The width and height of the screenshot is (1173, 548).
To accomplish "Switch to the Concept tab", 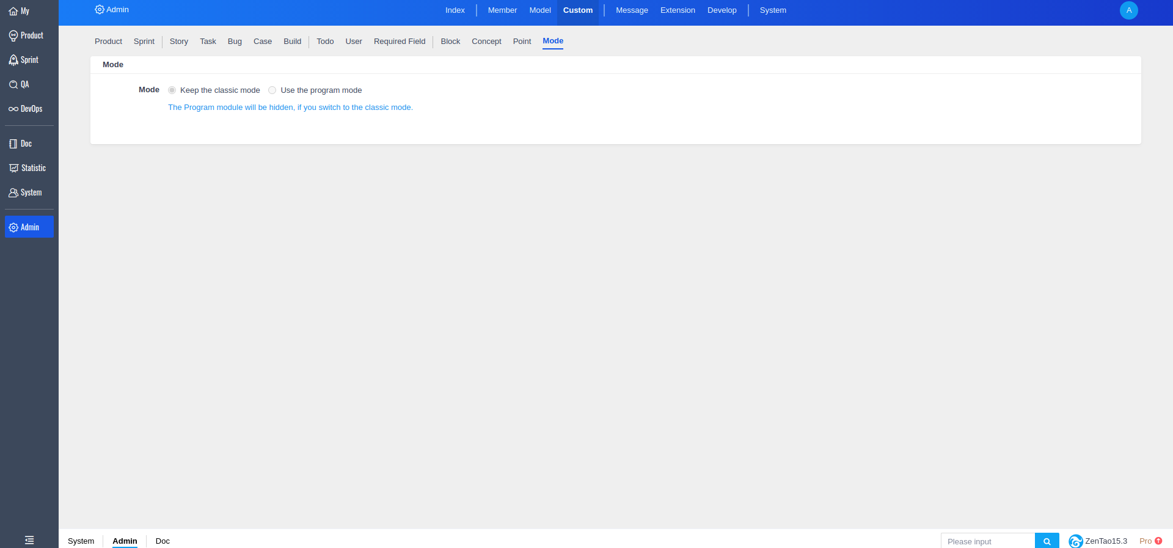I will pos(486,42).
